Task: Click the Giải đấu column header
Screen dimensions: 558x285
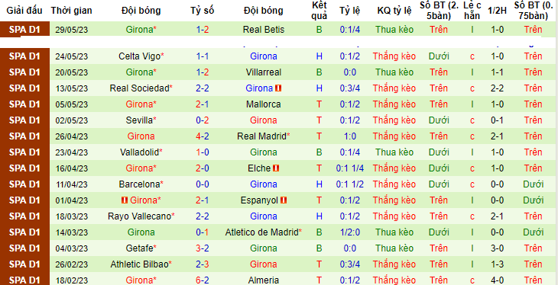Action: coord(24,11)
